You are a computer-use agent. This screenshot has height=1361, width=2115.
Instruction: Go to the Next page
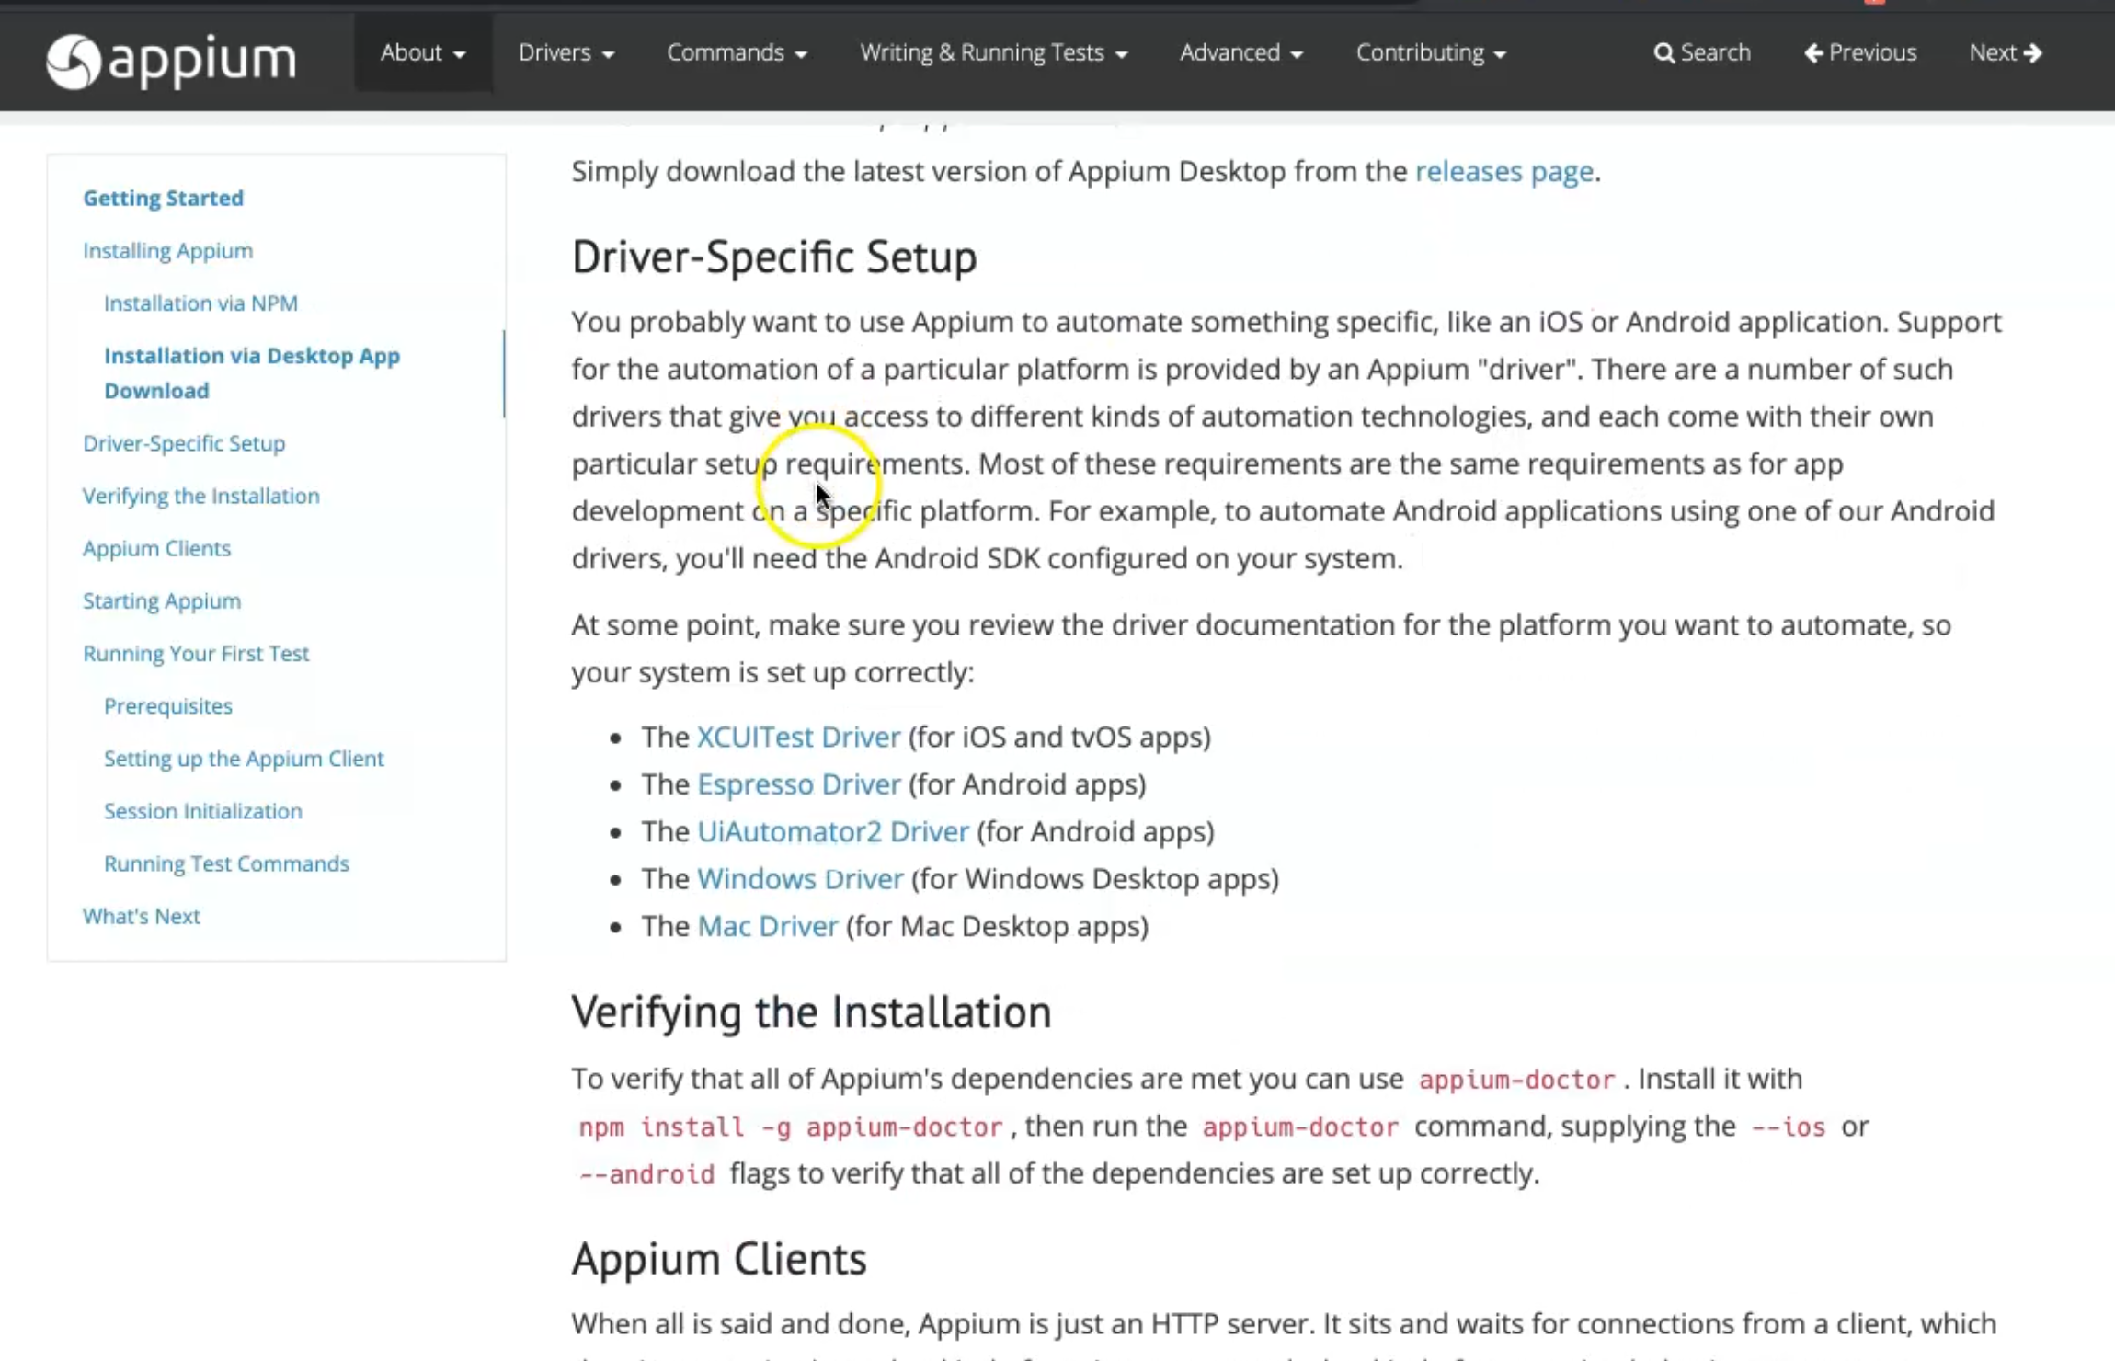point(2006,52)
